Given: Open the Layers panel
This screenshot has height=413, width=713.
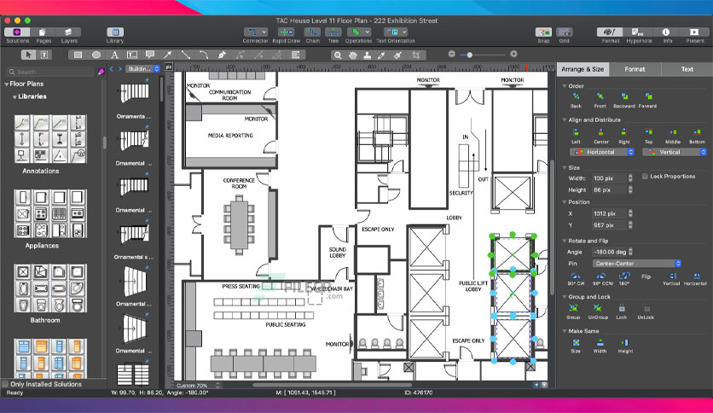Looking at the screenshot, I should (69, 32).
